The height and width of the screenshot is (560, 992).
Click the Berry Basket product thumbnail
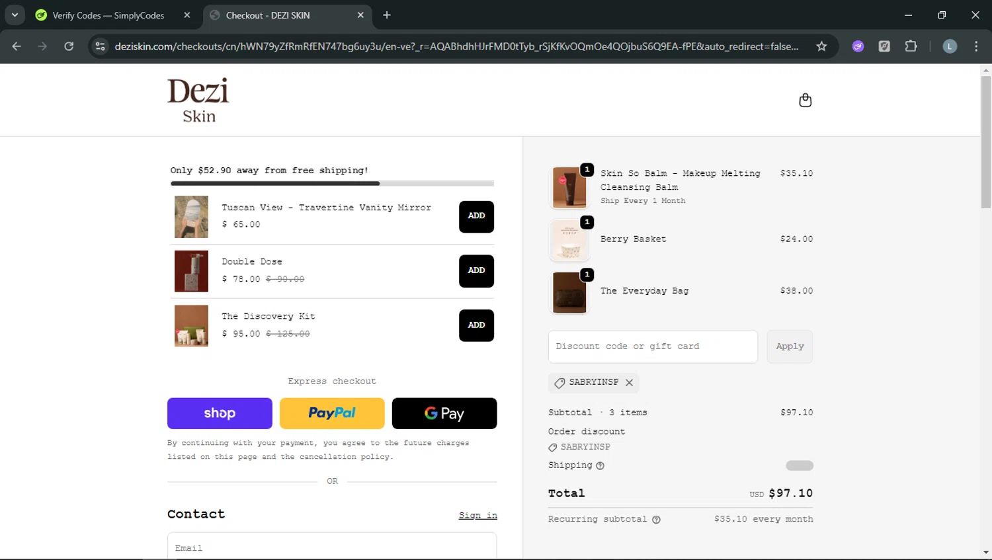569,240
